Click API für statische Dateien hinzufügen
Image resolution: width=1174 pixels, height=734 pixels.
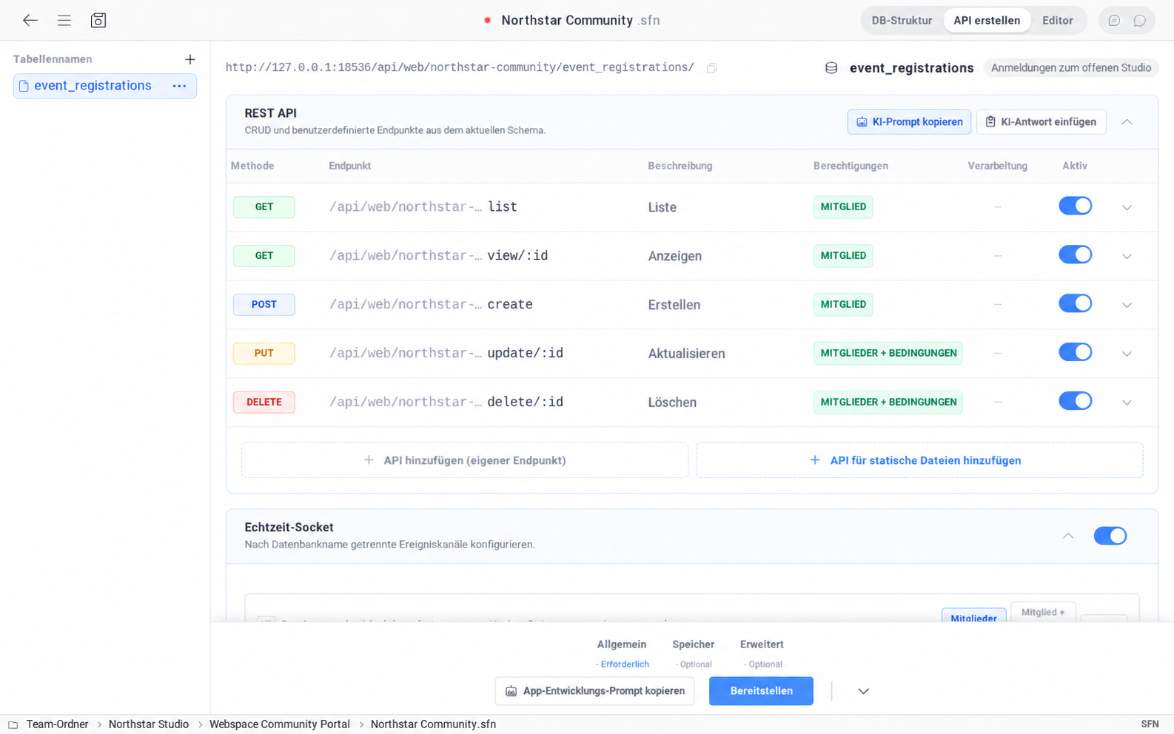[x=919, y=460]
